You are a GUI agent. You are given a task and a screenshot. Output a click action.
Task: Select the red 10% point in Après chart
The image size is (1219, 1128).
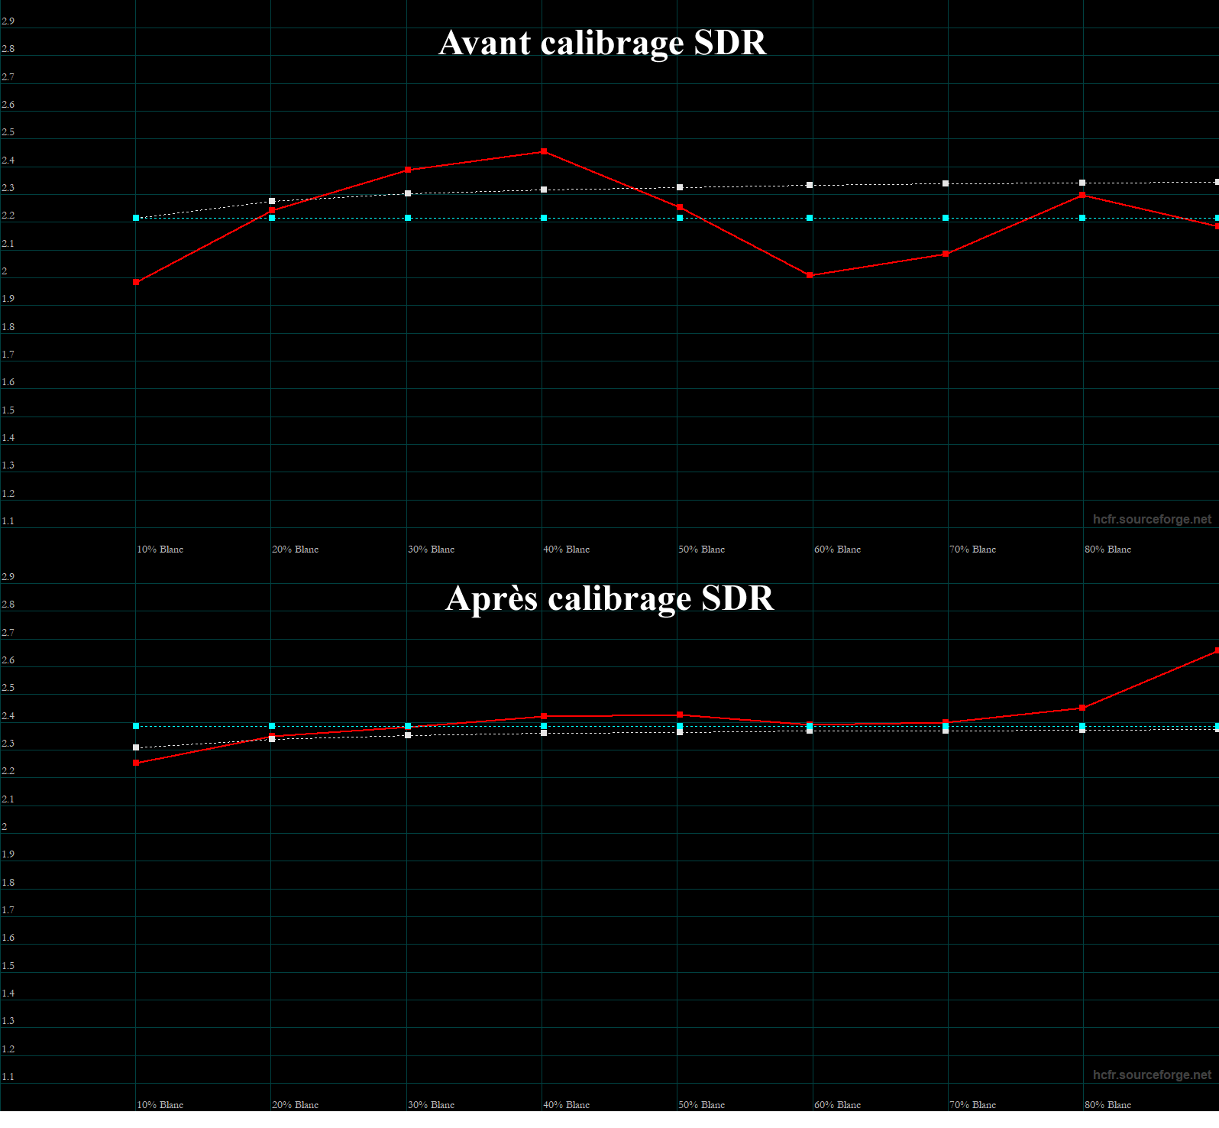pyautogui.click(x=136, y=763)
